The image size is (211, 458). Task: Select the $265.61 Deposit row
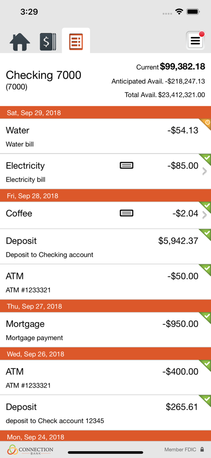click(x=105, y=413)
